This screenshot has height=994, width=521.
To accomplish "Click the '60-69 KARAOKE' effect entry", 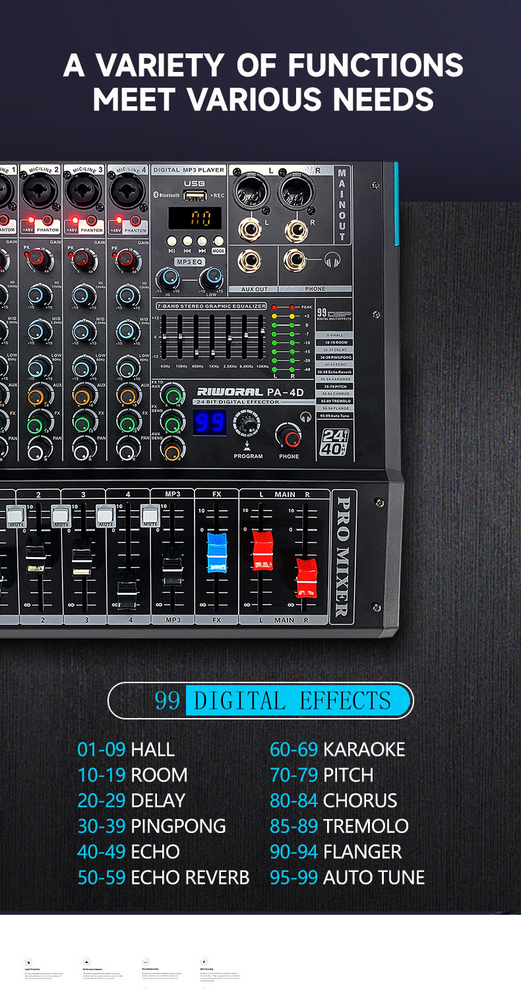I will [338, 749].
